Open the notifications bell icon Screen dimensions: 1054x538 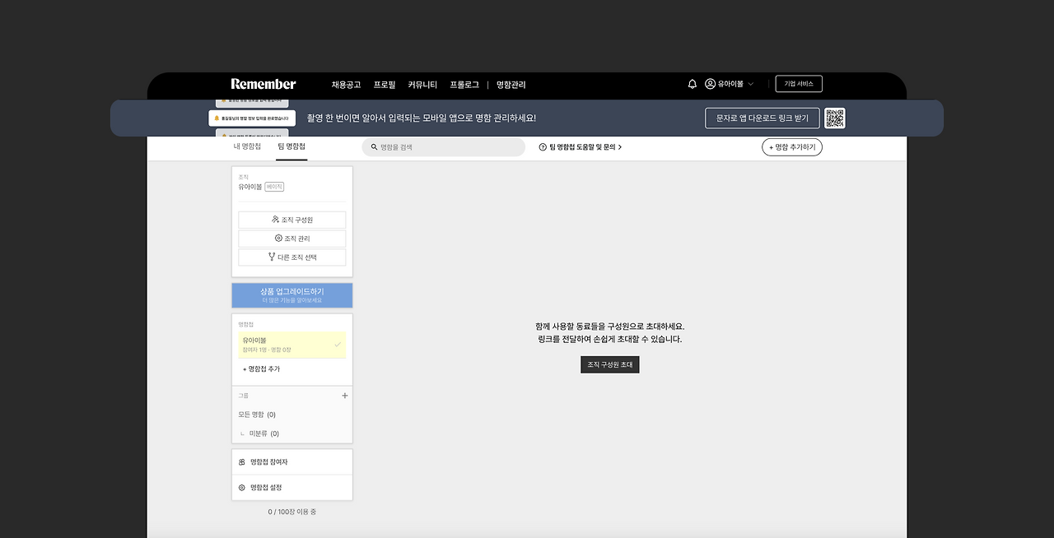pos(693,84)
